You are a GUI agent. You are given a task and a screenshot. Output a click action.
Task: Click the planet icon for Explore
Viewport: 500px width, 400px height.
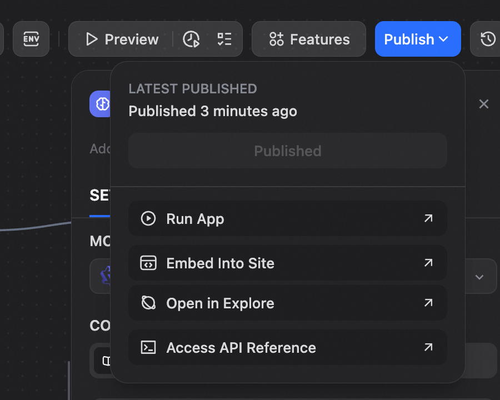[148, 303]
